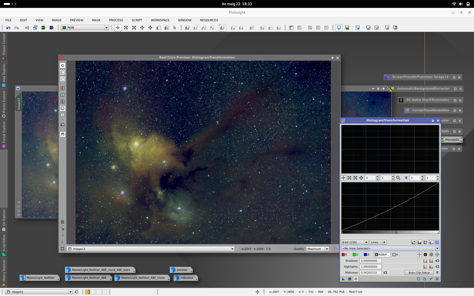Select RGB/K combined channel button
This screenshot has height=296, width=474.
pos(382,255)
